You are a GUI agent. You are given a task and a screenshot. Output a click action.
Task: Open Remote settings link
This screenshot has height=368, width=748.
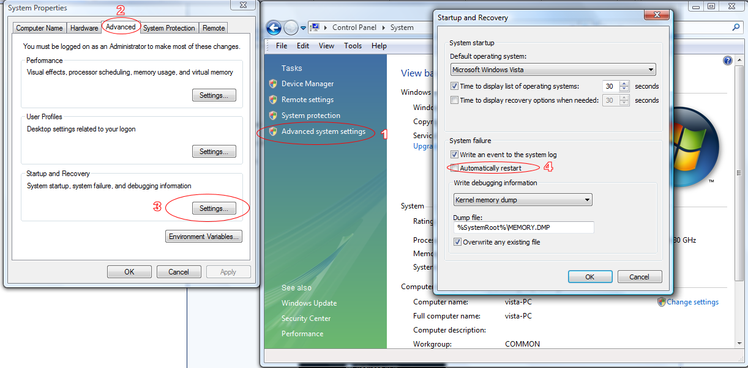click(x=308, y=100)
